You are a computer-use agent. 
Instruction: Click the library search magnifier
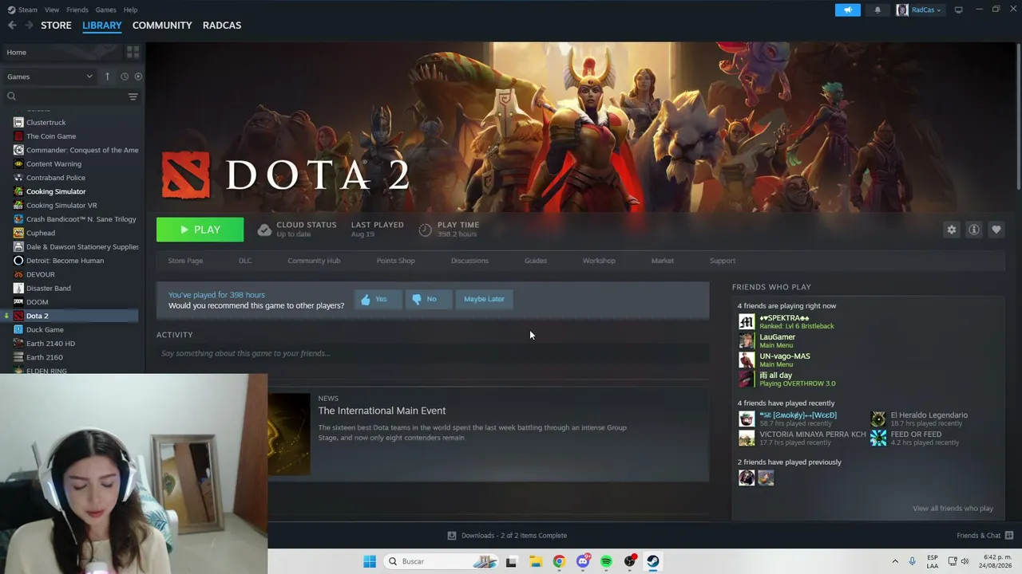pyautogui.click(x=11, y=96)
